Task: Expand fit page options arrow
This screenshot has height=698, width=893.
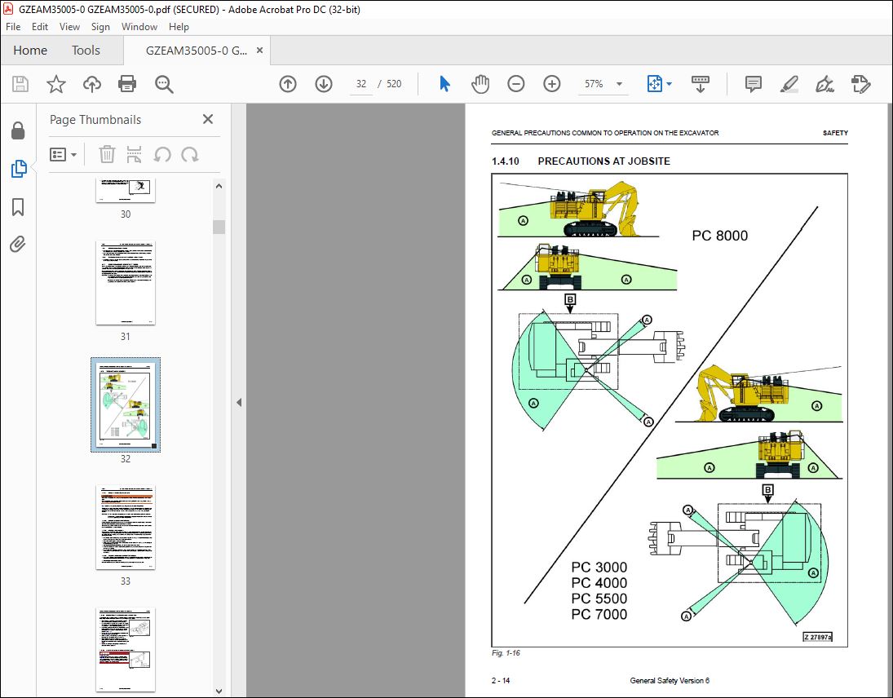Action: 670,84
